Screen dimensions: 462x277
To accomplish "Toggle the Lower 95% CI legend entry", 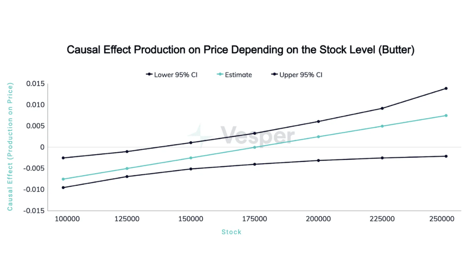I will (172, 75).
